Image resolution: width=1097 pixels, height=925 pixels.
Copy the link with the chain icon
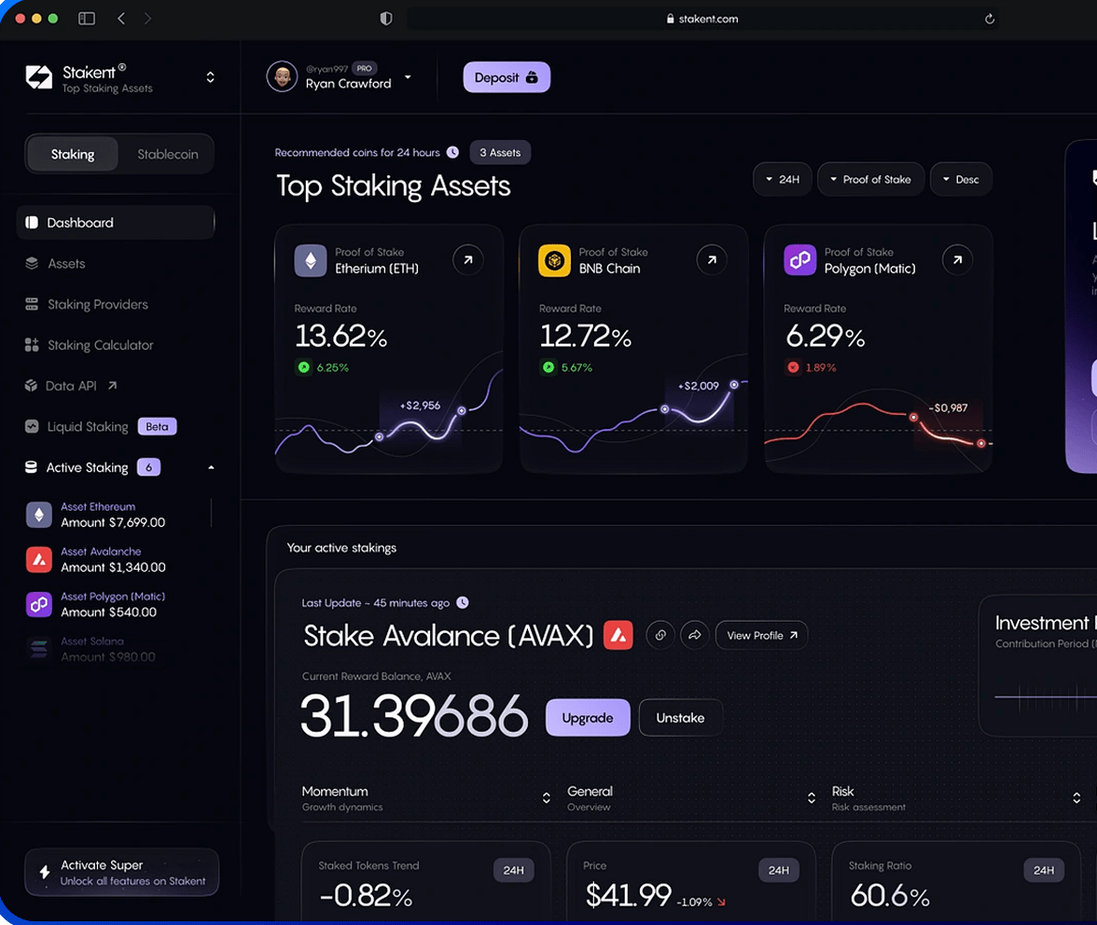click(x=660, y=635)
